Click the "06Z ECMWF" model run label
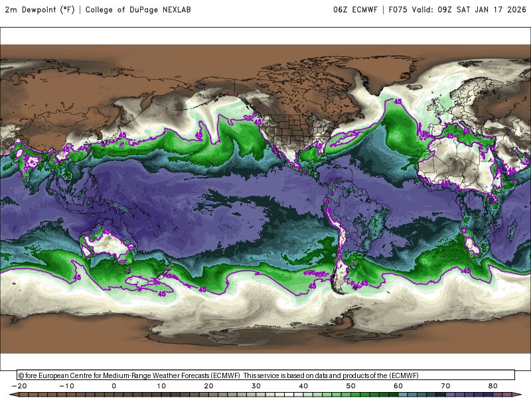 355,10
